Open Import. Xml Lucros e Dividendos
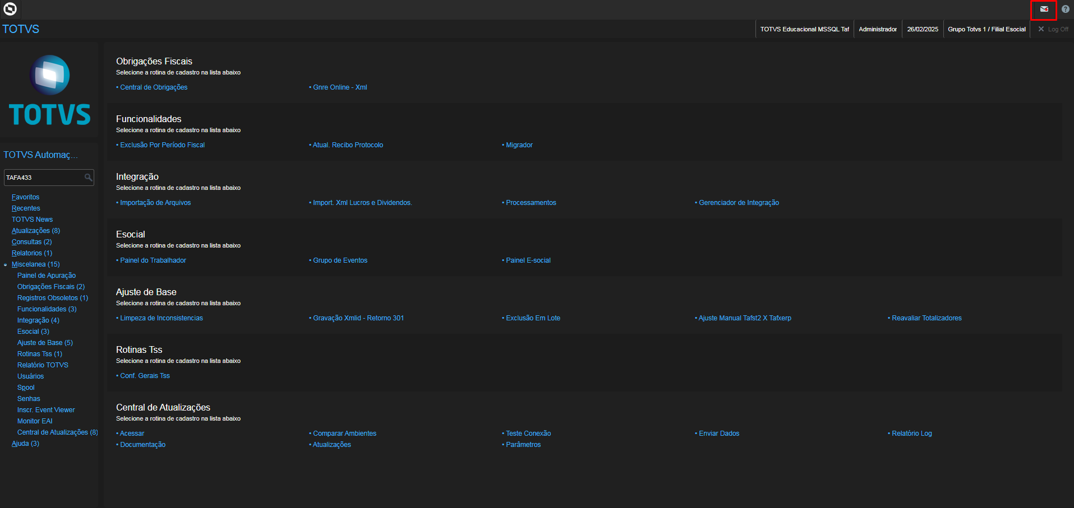 [362, 203]
